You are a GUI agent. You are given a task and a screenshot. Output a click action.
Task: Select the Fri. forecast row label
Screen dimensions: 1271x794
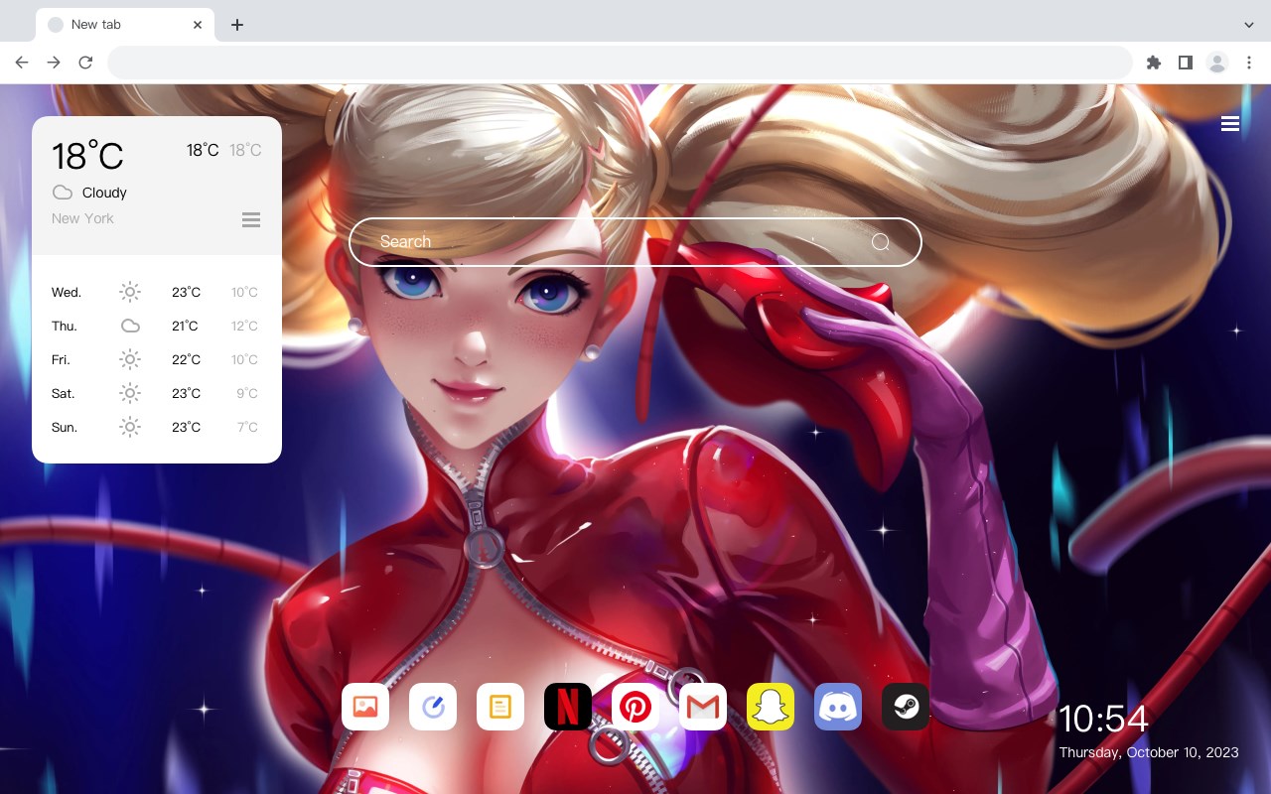62,359
